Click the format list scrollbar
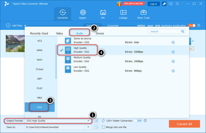The width and height of the screenshot is (206, 133). (x=56, y=62)
